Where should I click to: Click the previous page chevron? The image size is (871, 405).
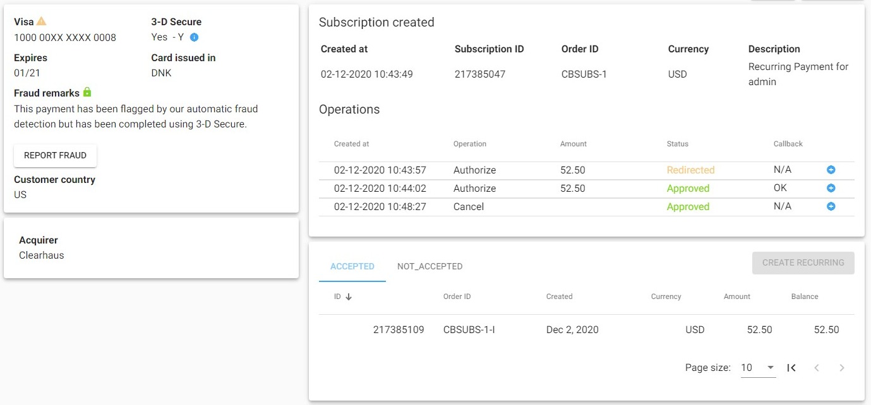(x=816, y=368)
